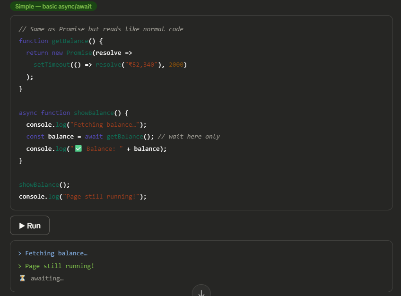Click the showBalance(); call line
This screenshot has height=296, width=401.
[44, 184]
